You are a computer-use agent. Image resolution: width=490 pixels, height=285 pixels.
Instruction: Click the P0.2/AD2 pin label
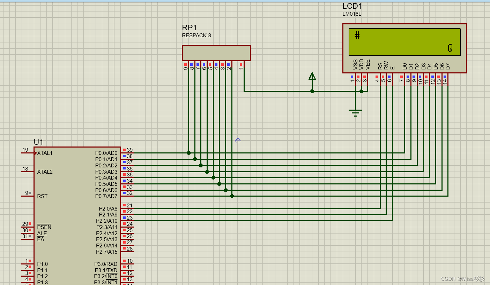[x=106, y=166]
